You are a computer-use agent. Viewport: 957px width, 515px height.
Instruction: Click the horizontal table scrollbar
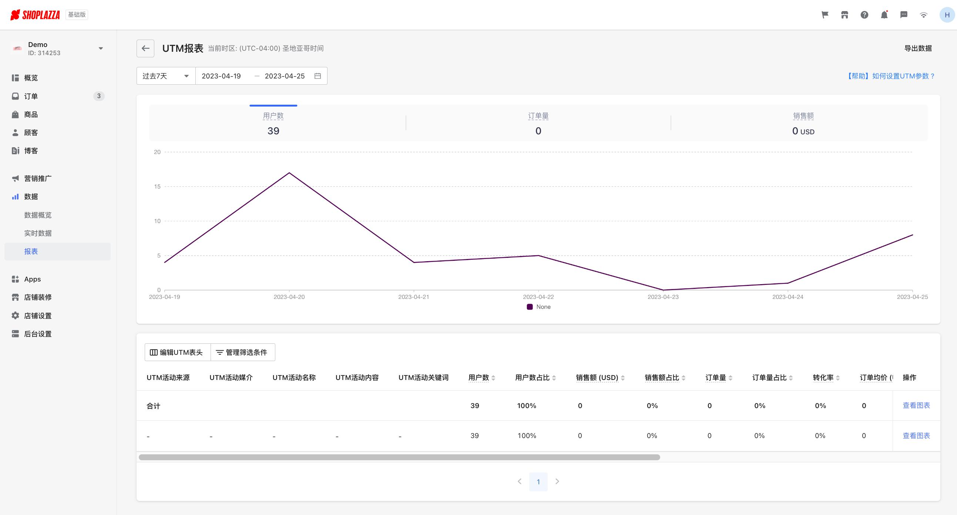399,457
